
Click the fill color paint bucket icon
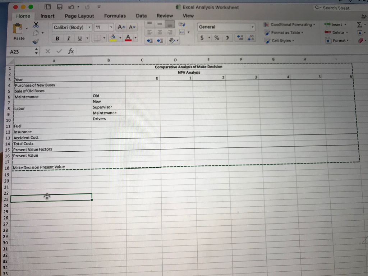click(x=113, y=38)
